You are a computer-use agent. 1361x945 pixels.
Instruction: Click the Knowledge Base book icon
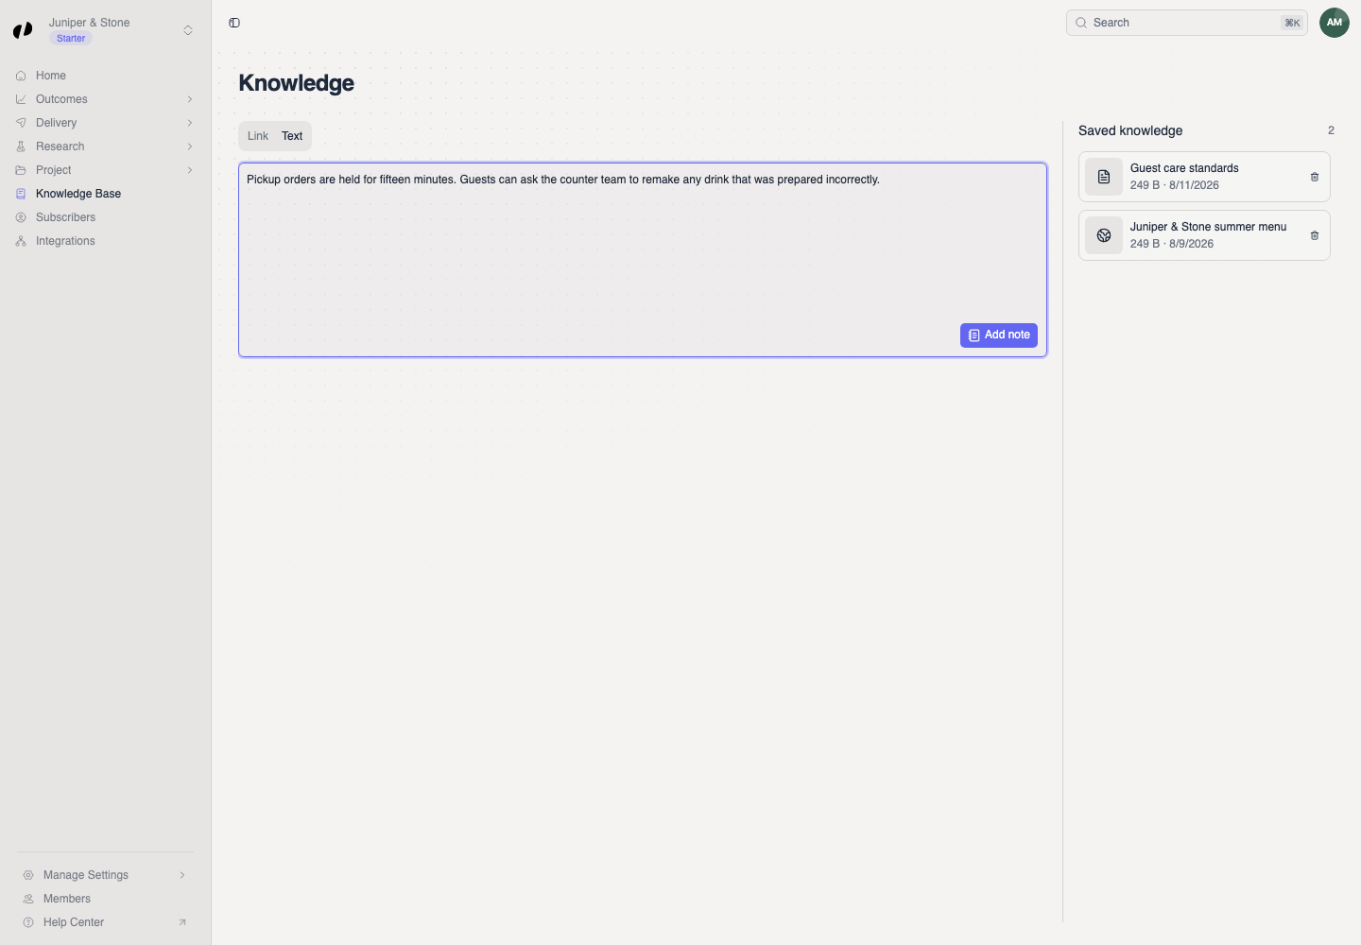coord(21,194)
